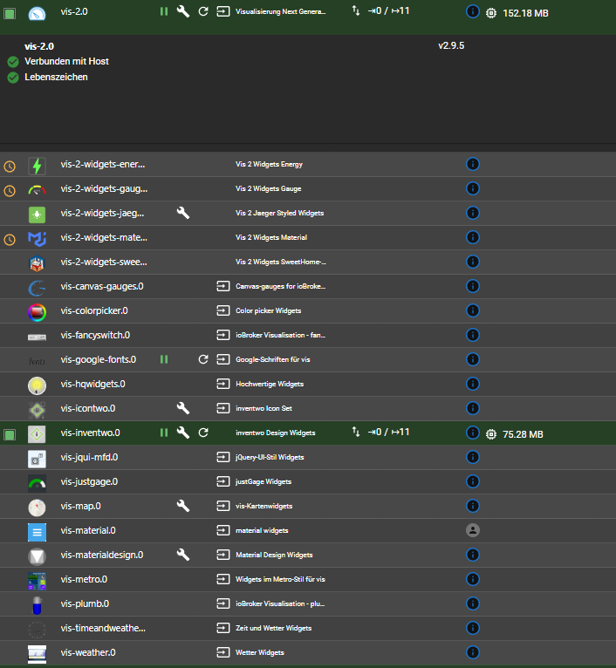
Task: Open link for Zeit und Wetter Widgets
Action: 223,628
